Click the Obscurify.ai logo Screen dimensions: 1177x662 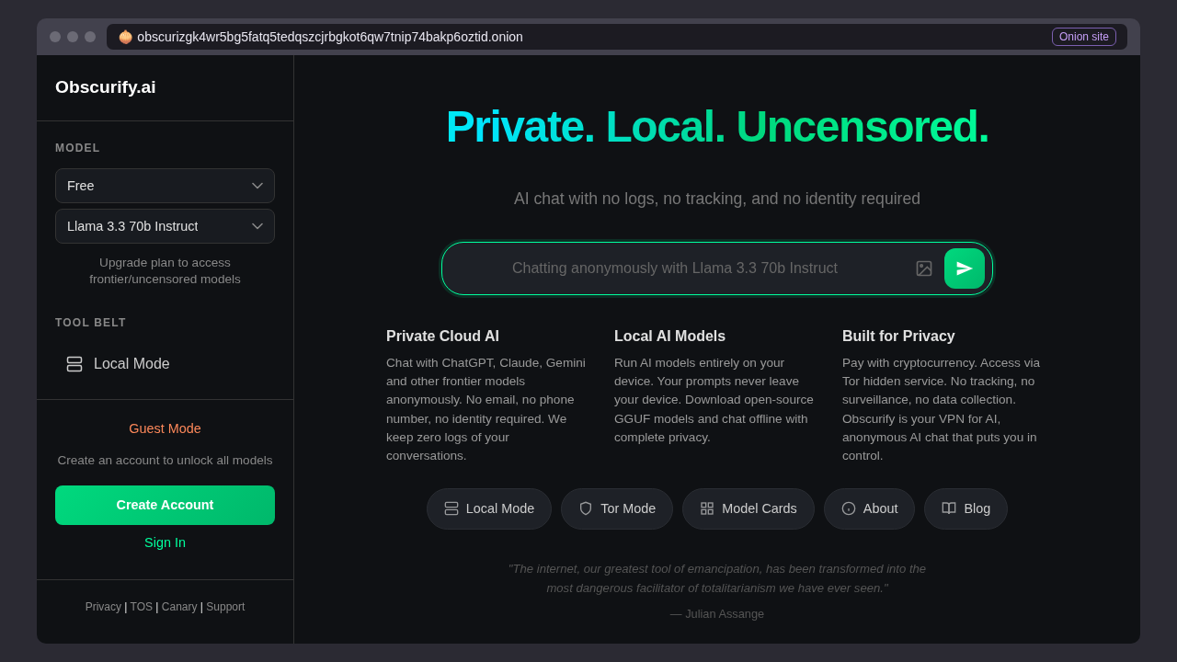pos(106,87)
